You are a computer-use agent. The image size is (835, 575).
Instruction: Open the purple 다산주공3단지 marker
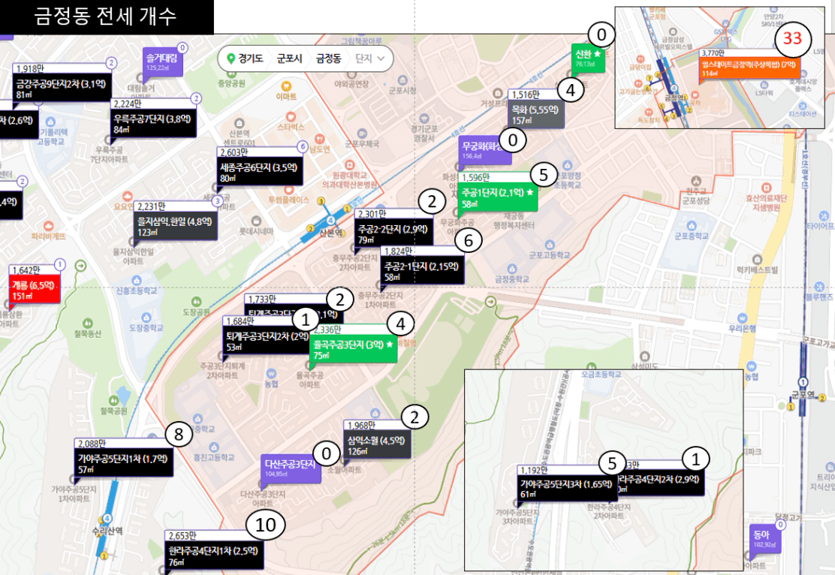click(x=291, y=468)
